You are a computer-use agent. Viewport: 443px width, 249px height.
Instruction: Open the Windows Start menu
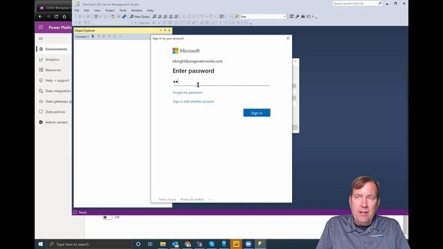click(41, 244)
